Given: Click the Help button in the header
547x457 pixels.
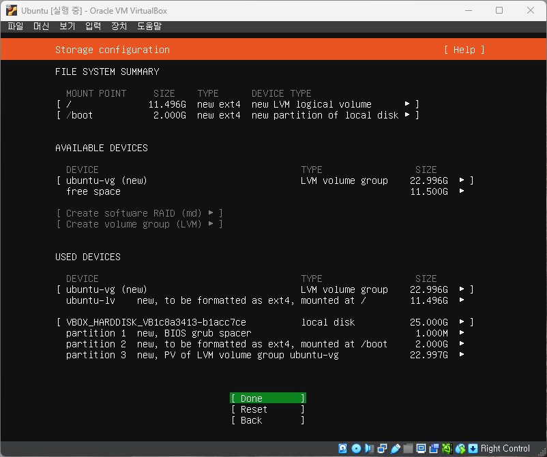Looking at the screenshot, I should pos(464,50).
